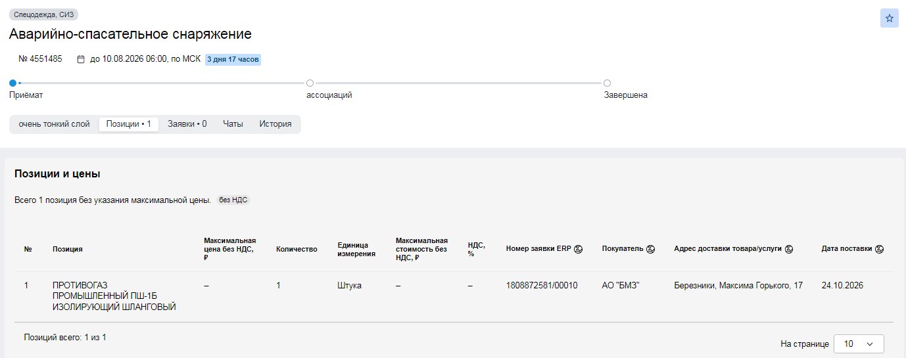This screenshot has width=906, height=358.
Task: Click address Березники, Максима Горького, 17
Action: tap(738, 286)
